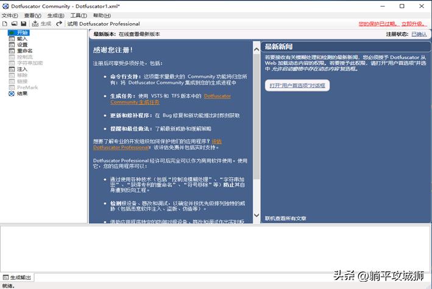Click the icon beside 开始
The image size is (432, 289).
tap(12, 33)
